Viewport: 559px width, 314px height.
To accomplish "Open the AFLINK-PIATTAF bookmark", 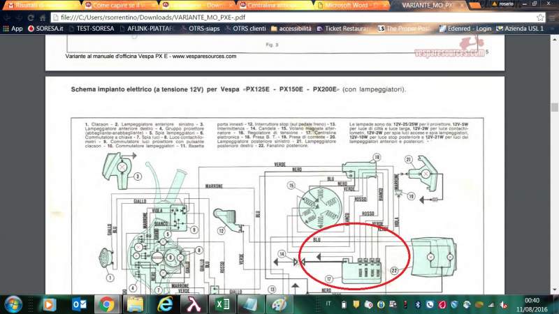I will point(147,29).
